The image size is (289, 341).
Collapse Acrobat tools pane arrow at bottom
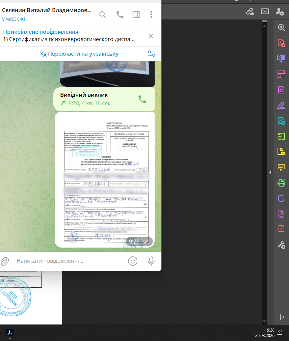(x=282, y=317)
